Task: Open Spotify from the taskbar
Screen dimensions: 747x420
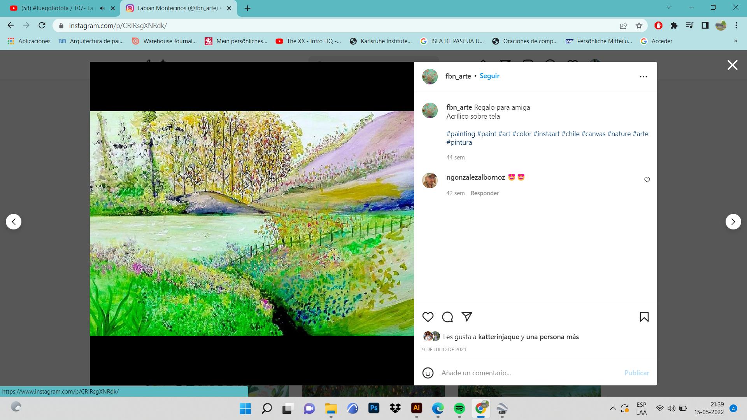Action: click(x=459, y=408)
